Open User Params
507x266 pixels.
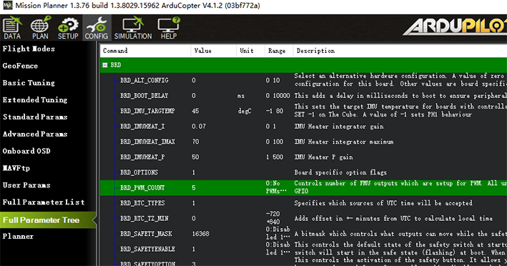[26, 185]
